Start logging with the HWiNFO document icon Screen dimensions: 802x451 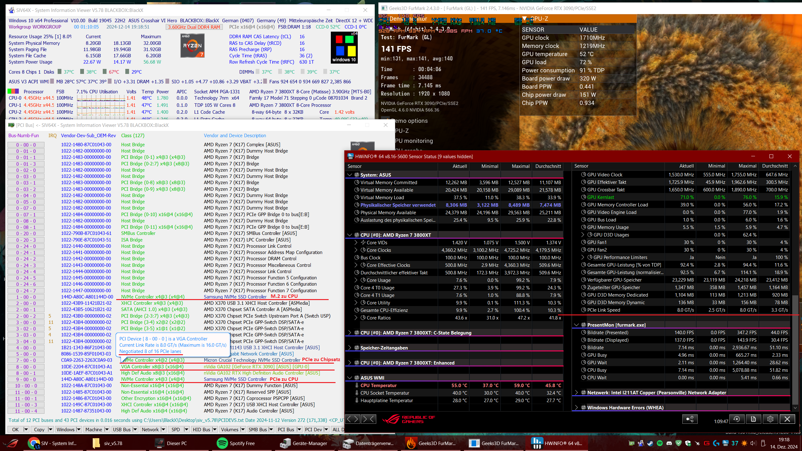click(x=753, y=419)
